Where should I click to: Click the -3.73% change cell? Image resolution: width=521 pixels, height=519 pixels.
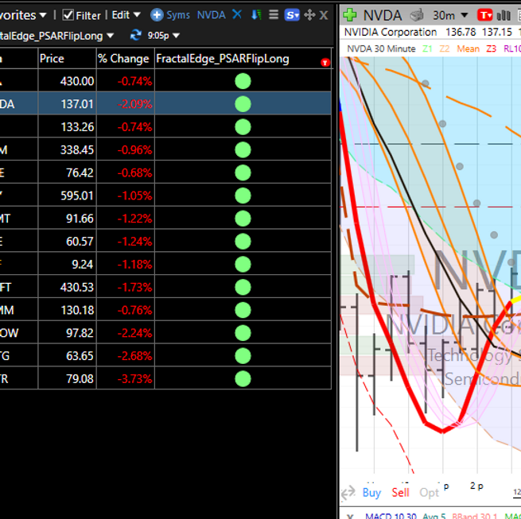(125, 379)
